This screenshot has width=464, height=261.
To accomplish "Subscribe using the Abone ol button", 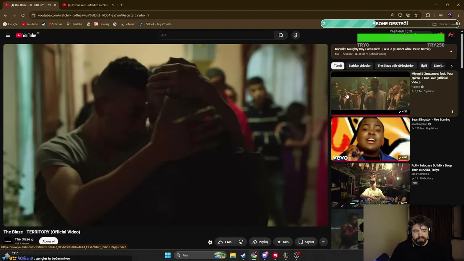I will coord(48,241).
